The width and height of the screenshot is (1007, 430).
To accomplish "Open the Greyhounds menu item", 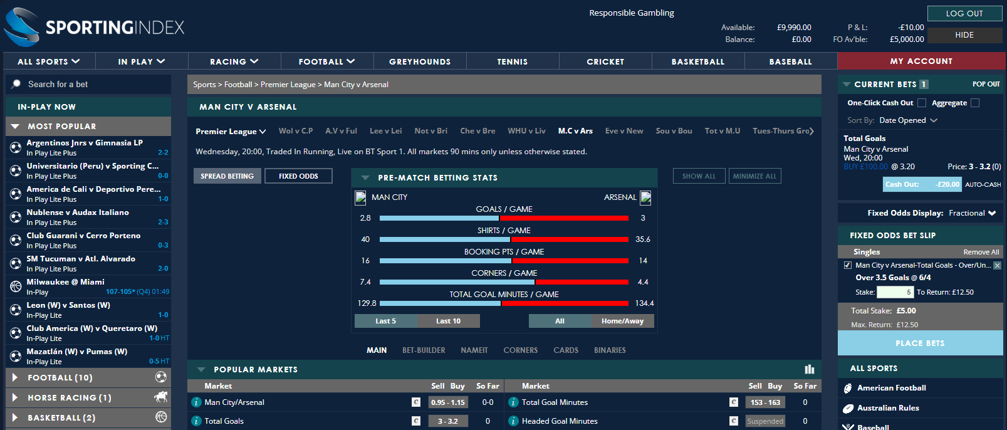I will 420,61.
